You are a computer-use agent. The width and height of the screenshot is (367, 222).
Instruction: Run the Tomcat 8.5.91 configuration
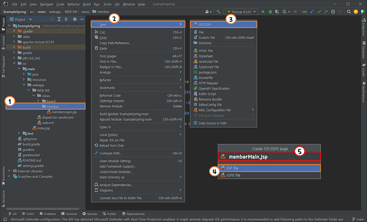tap(263, 11)
